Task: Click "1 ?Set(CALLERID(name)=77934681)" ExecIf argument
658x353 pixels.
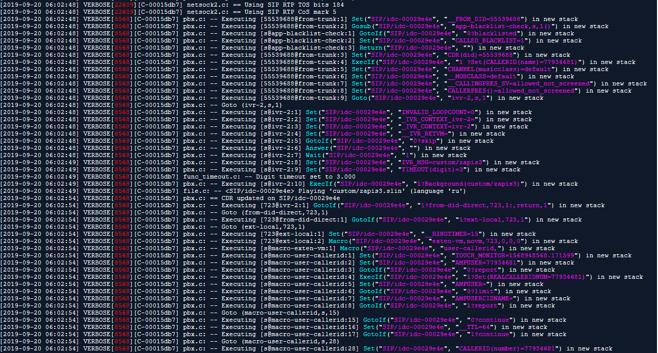Action: tap(520, 62)
